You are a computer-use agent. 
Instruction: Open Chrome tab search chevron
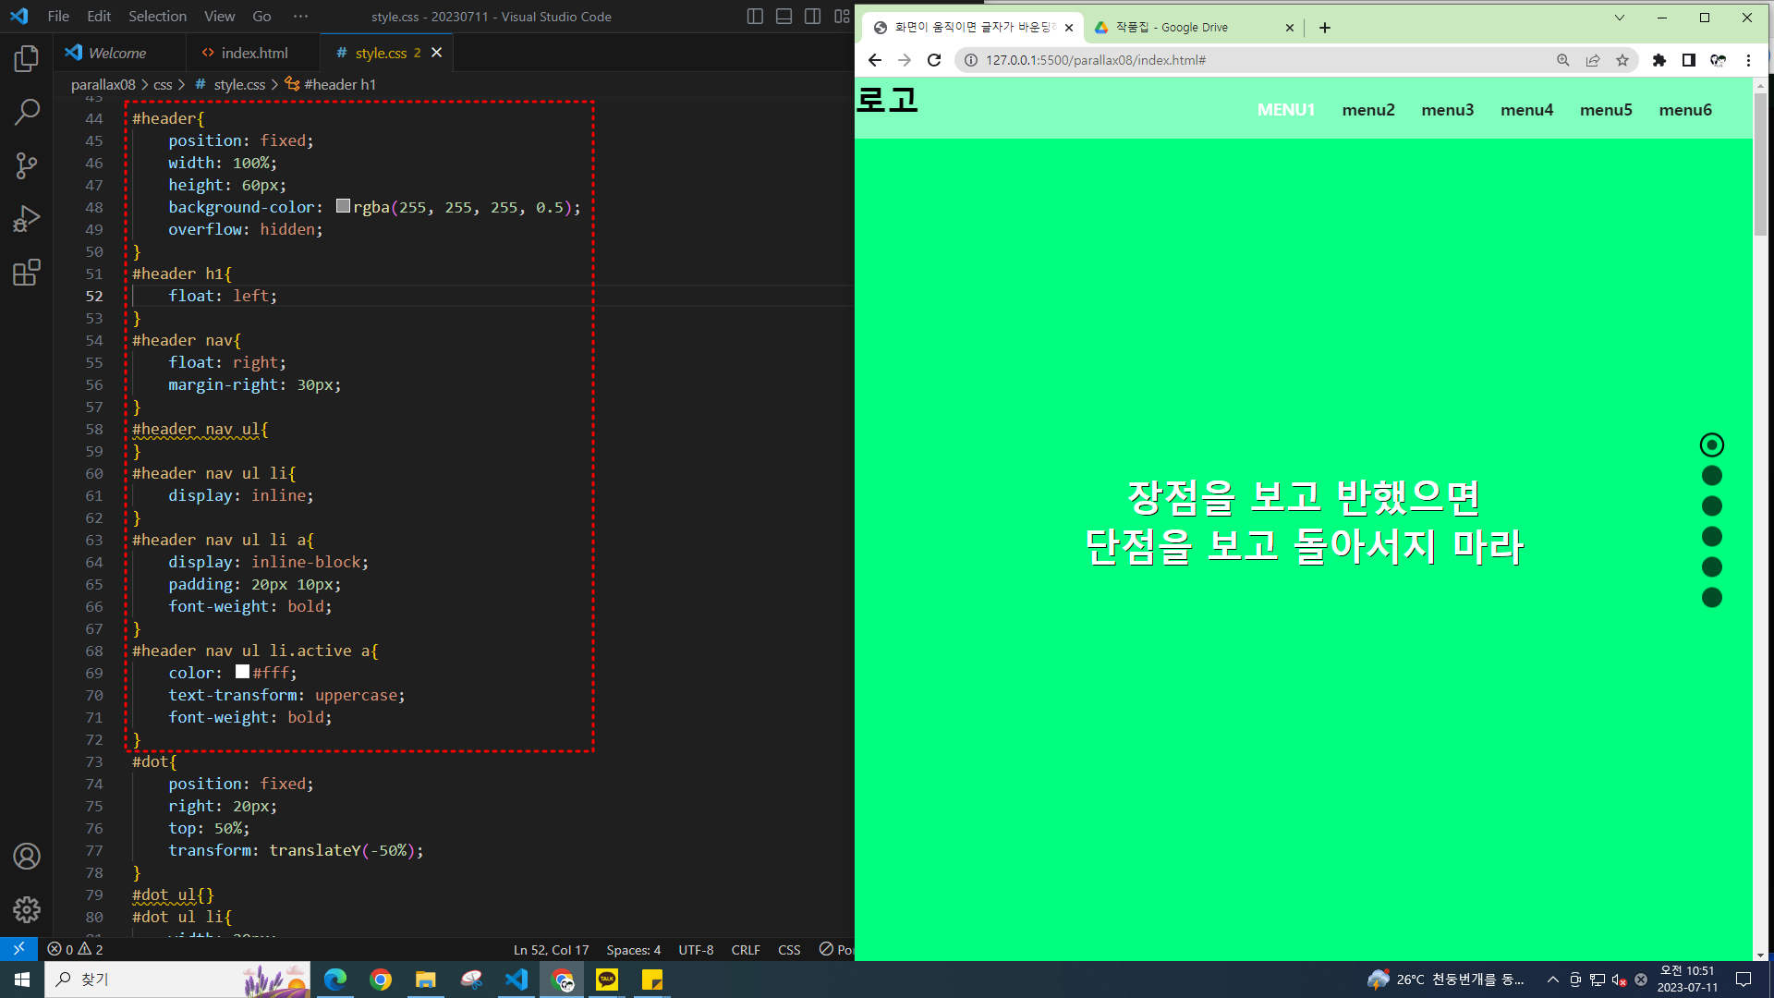point(1619,18)
